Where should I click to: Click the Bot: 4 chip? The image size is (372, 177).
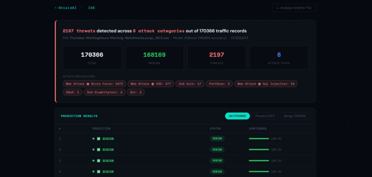coord(136,92)
